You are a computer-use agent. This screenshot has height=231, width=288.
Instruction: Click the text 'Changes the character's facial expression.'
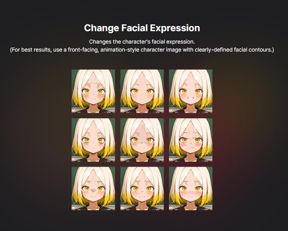point(142,42)
